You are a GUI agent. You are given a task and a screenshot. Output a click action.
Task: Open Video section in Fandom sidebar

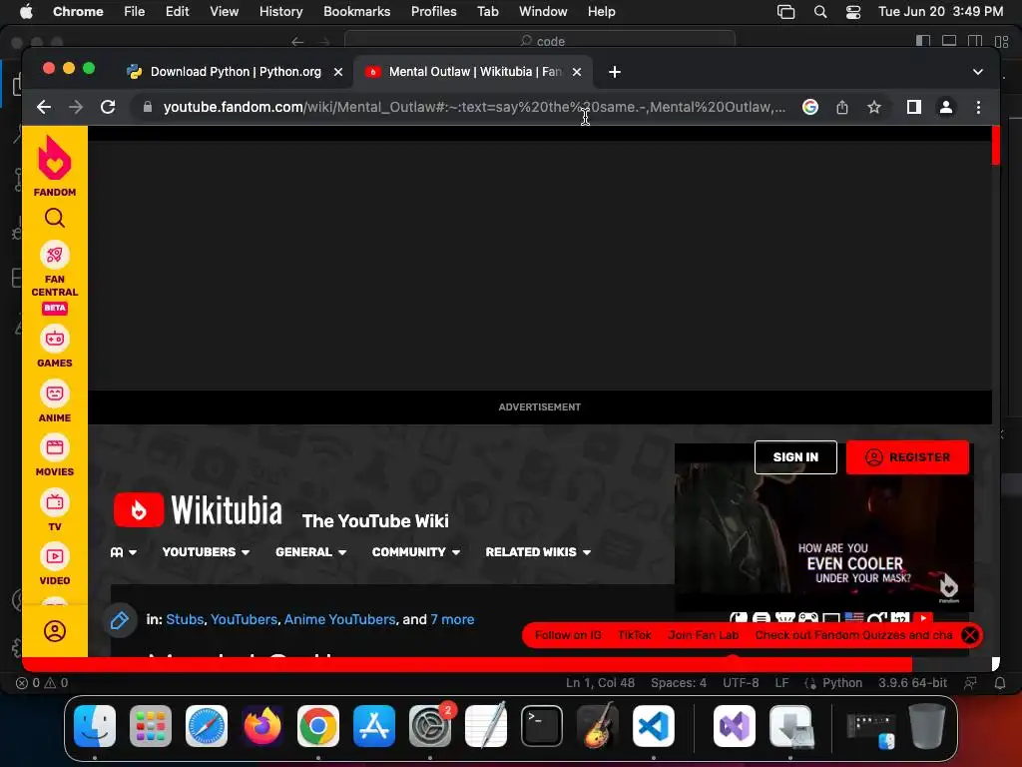[x=55, y=565]
